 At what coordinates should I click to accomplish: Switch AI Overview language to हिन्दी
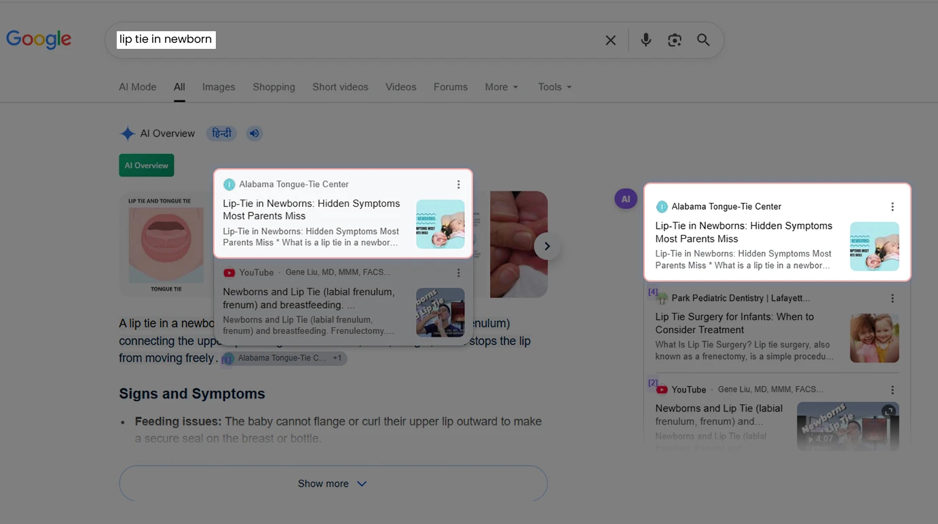point(221,133)
